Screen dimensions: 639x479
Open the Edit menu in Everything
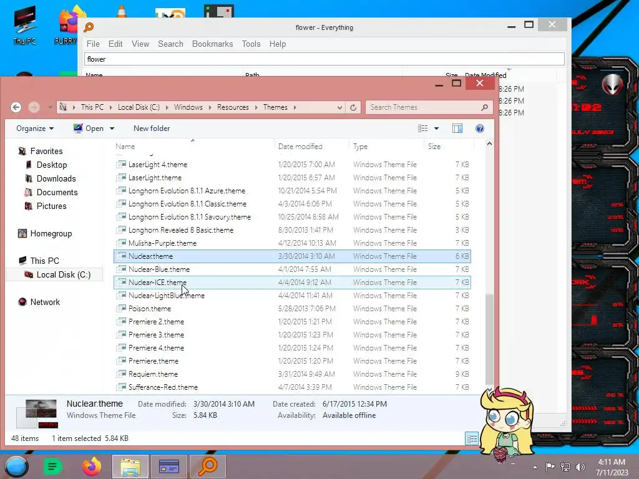(x=115, y=44)
